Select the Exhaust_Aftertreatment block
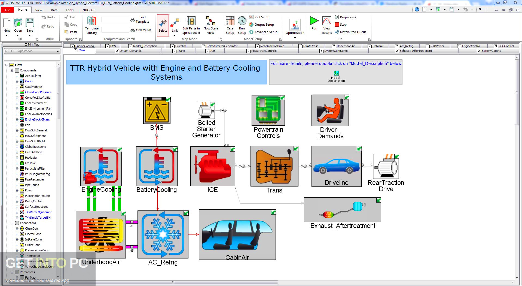This screenshot has width=522, height=286. [x=342, y=209]
